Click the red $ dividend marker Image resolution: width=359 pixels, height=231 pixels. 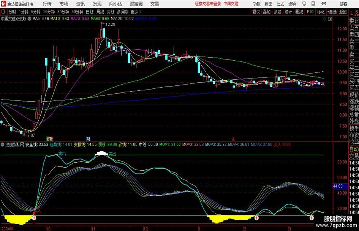tap(233, 139)
